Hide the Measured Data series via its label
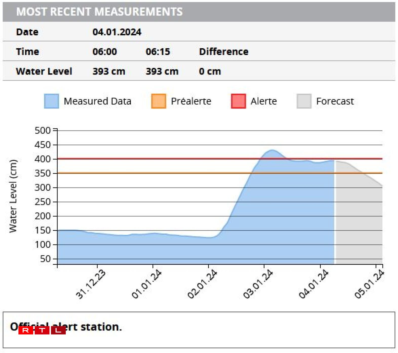Screen dimensions: 398x353 coord(97,101)
